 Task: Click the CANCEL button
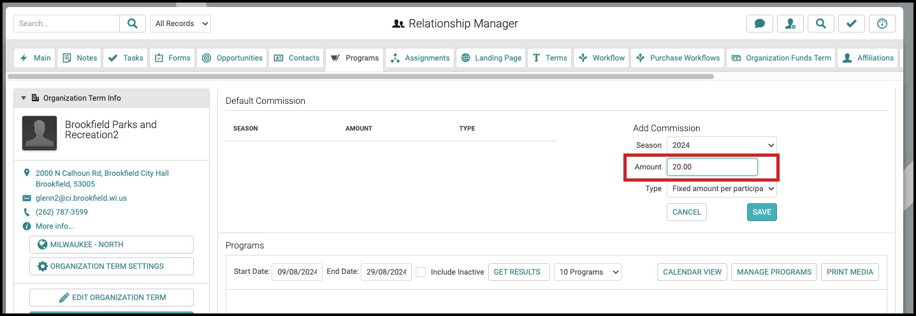click(x=687, y=212)
